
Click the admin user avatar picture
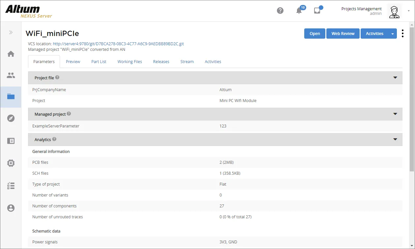[394, 11]
